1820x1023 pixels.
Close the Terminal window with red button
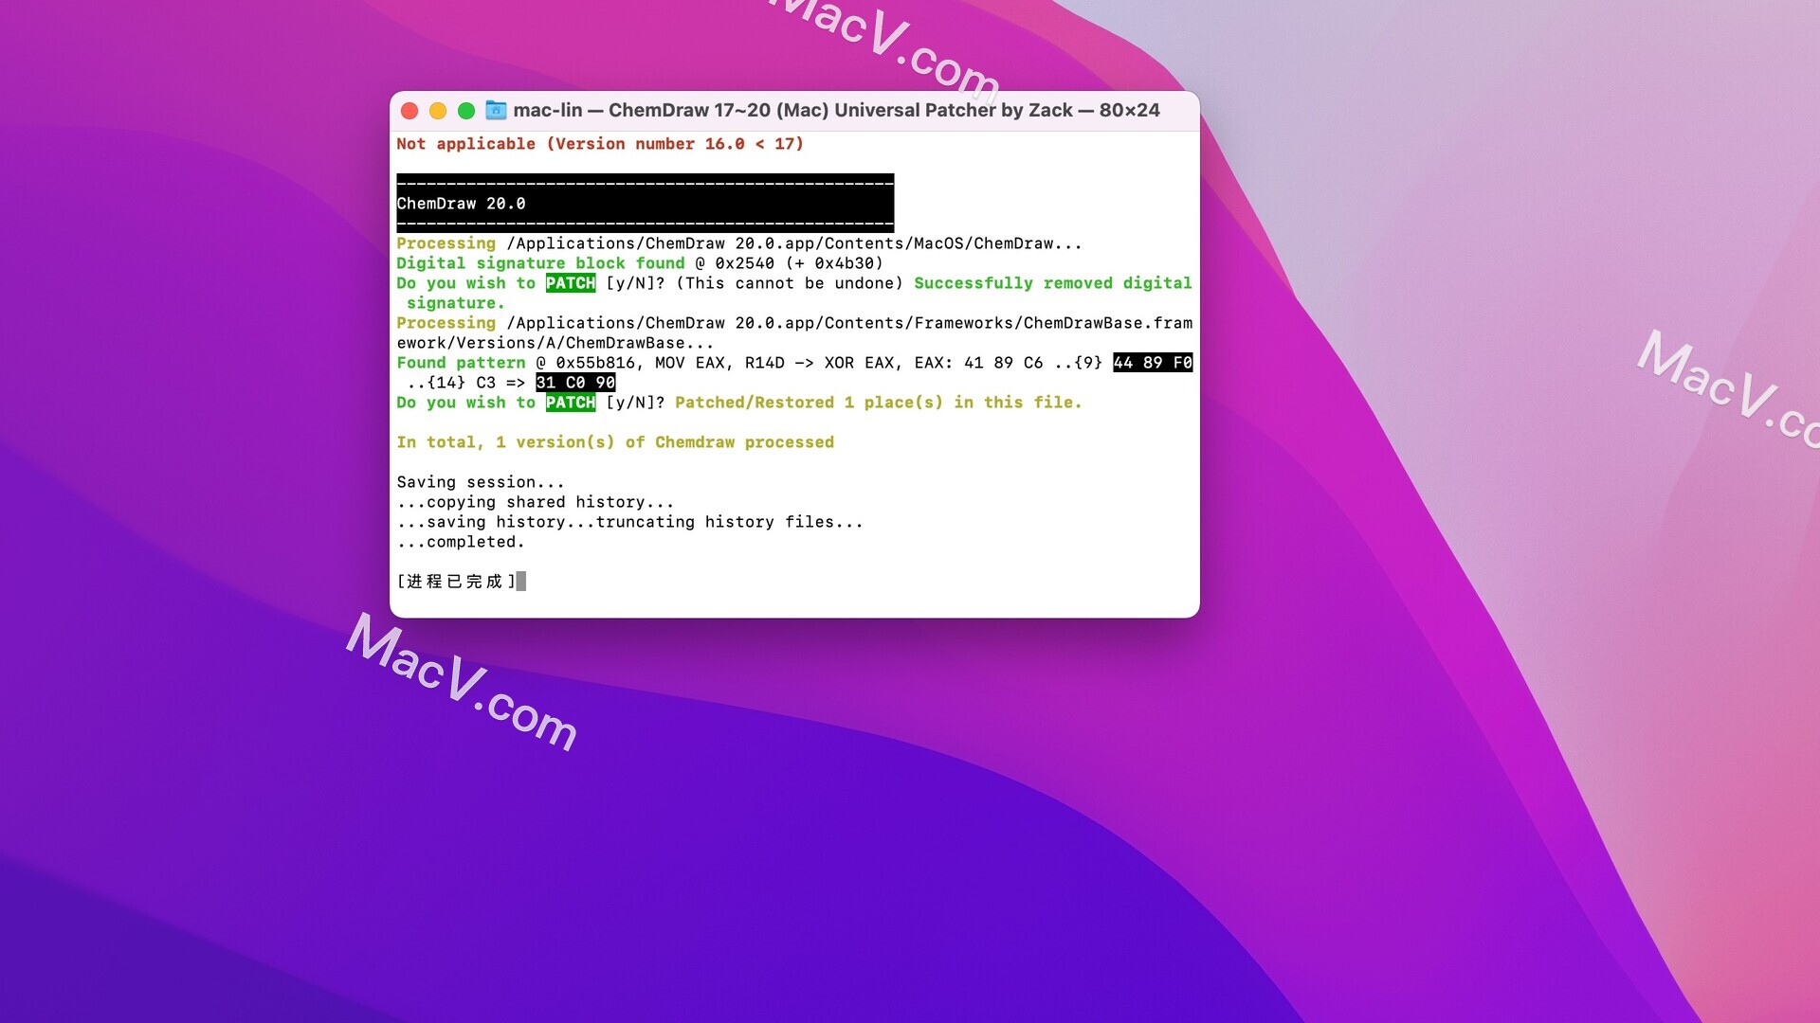[x=409, y=111]
